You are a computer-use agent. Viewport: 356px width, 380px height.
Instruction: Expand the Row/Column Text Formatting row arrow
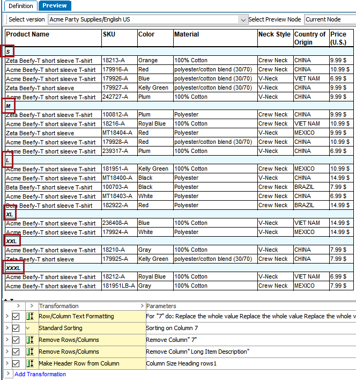(7, 316)
